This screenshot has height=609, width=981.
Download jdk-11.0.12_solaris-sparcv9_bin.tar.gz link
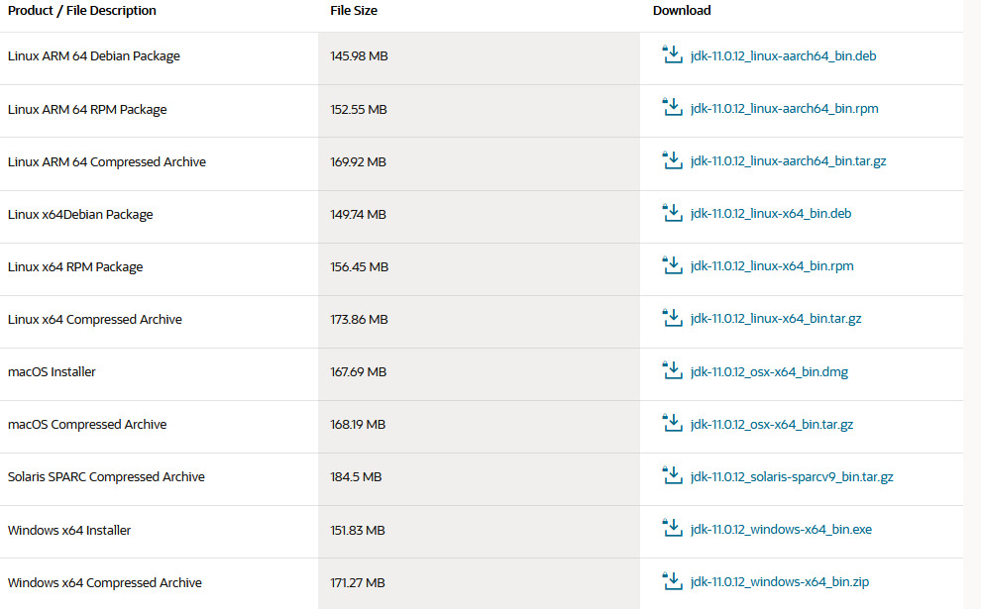(x=792, y=476)
